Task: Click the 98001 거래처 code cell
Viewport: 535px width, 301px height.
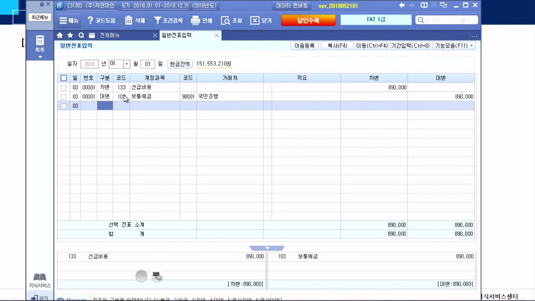Action: pyautogui.click(x=188, y=96)
